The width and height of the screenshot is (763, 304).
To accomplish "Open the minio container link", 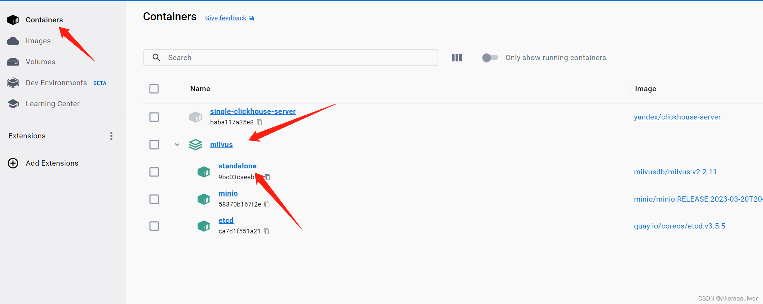I will pos(228,193).
